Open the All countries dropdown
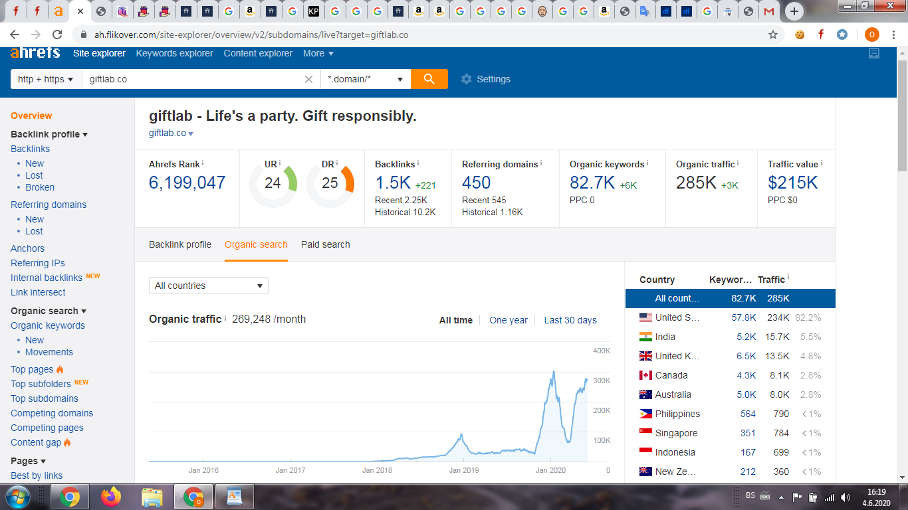908x510 pixels. [x=209, y=286]
